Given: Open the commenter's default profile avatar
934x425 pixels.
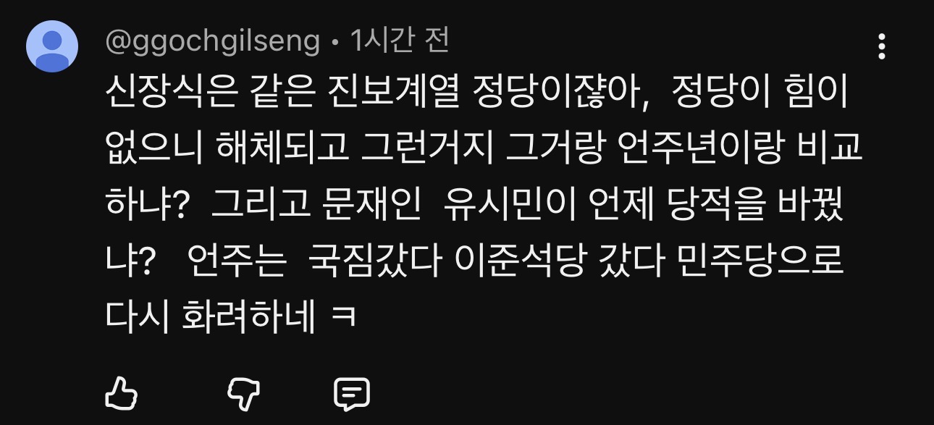Looking at the screenshot, I should pyautogui.click(x=52, y=46).
